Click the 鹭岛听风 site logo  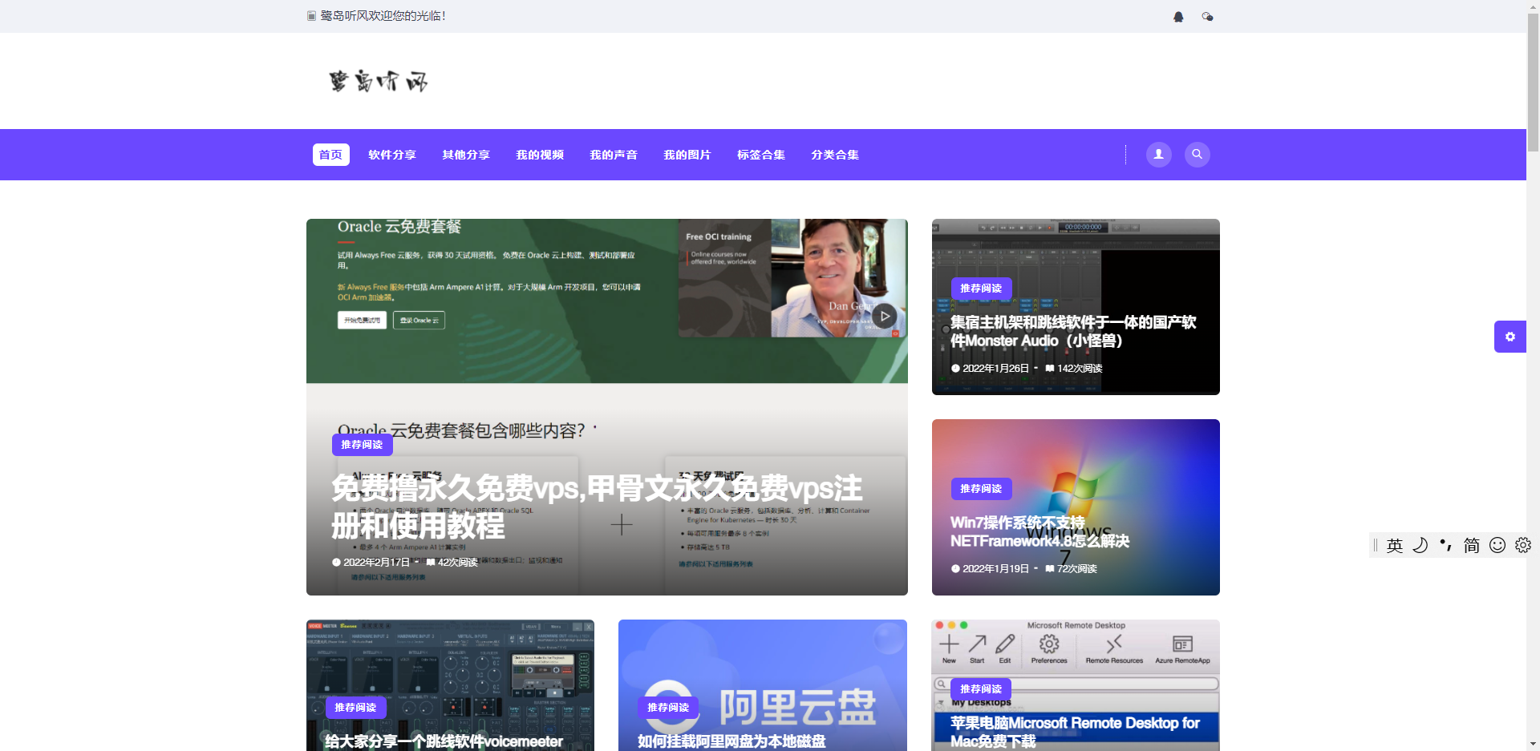pos(379,81)
